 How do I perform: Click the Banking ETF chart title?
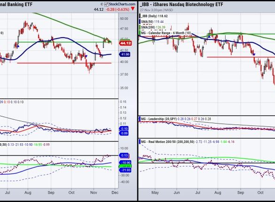click(16, 4)
